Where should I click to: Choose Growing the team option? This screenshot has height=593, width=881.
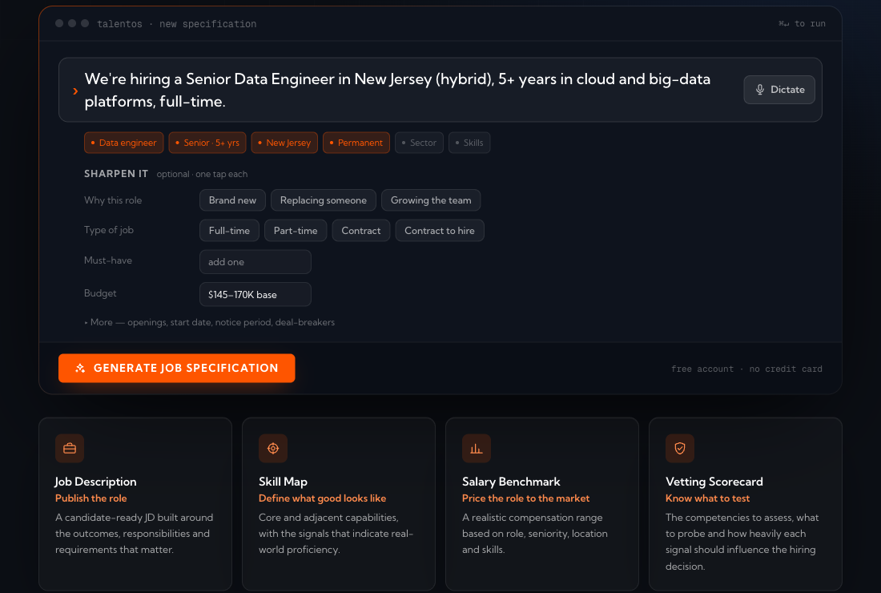[431, 200]
